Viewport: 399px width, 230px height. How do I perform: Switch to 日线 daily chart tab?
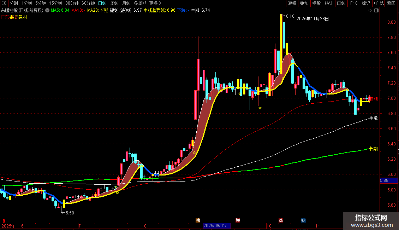[x=102, y=3]
